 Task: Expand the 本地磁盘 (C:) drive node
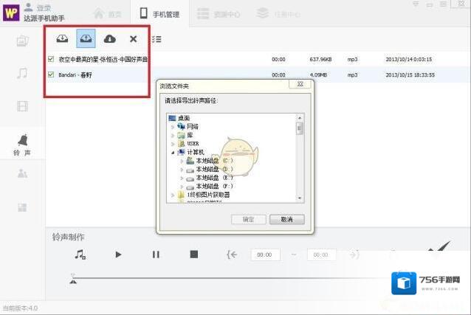click(x=182, y=160)
